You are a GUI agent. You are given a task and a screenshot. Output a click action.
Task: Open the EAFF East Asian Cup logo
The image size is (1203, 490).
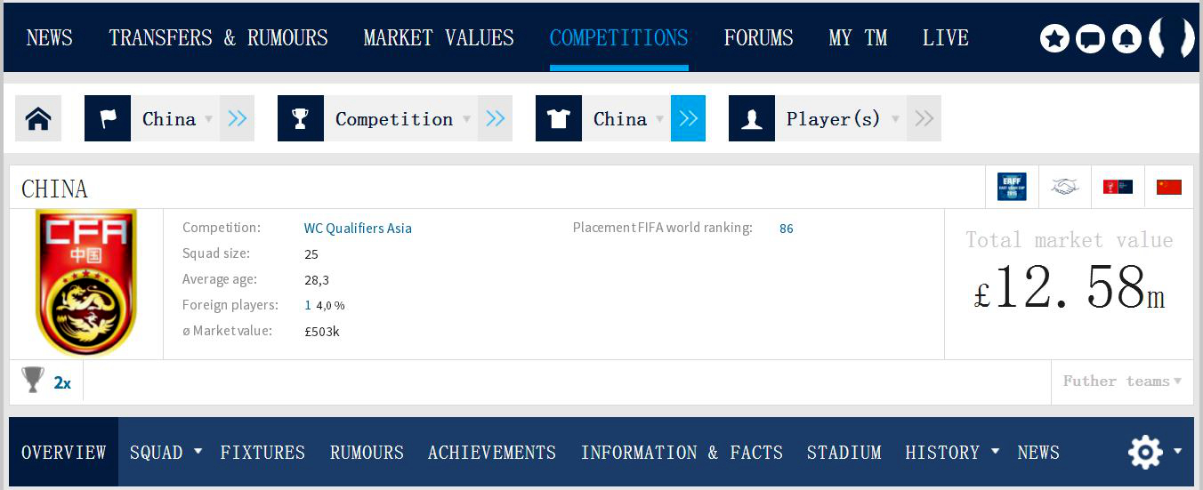(x=1012, y=187)
